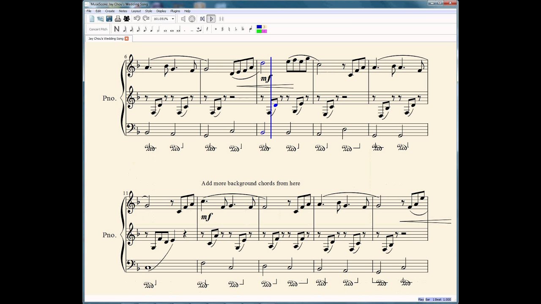
Task: Open the Display menu
Action: tap(161, 11)
